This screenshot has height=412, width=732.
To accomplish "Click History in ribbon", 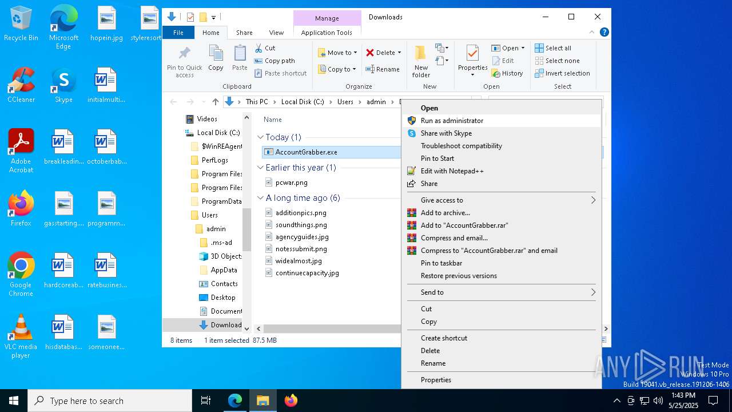I will pos(507,73).
